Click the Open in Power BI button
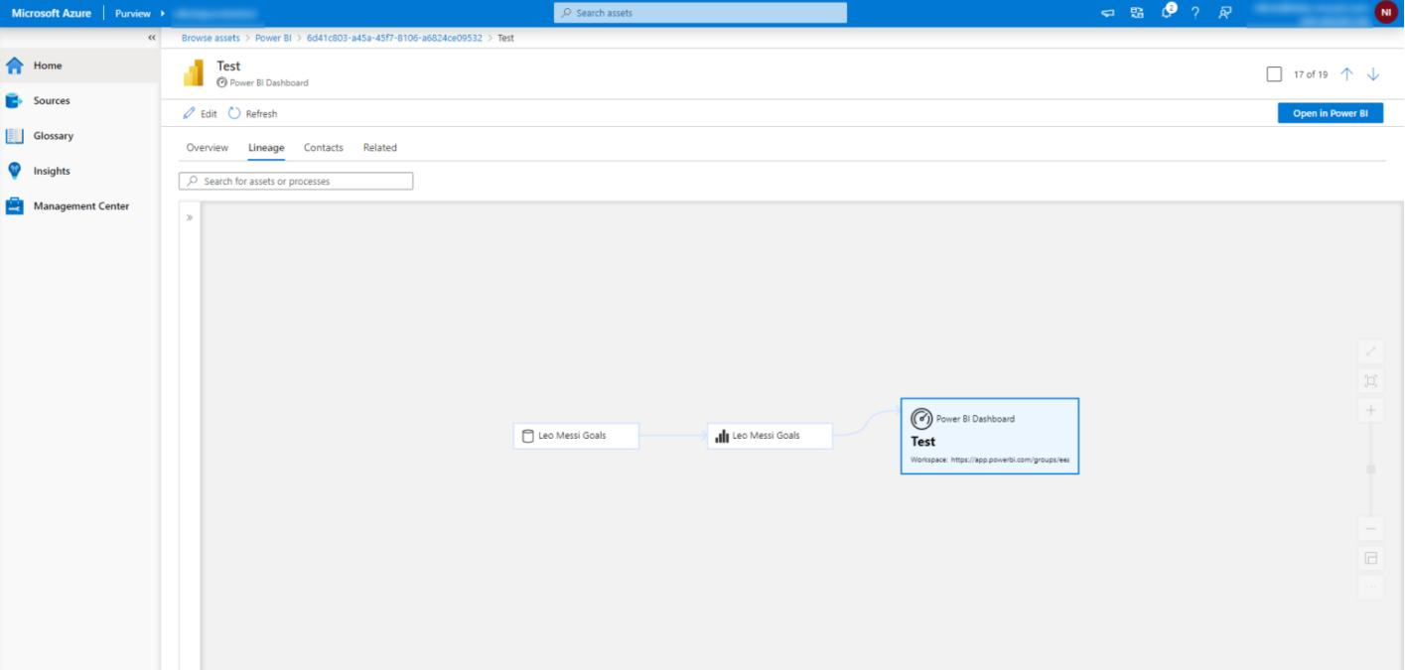The height and width of the screenshot is (670, 1405). pos(1330,113)
